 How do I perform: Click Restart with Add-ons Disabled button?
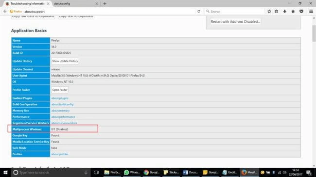pyautogui.click(x=235, y=21)
